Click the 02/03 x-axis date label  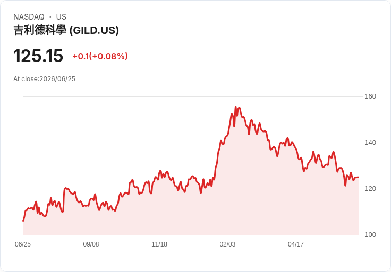pos(227,244)
